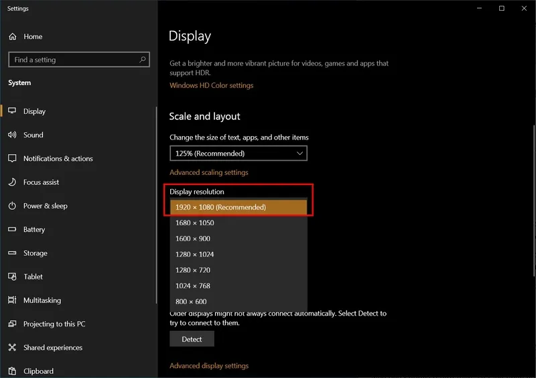Open the Multitasking settings page
Screen dimensions: 536x378
coord(42,300)
